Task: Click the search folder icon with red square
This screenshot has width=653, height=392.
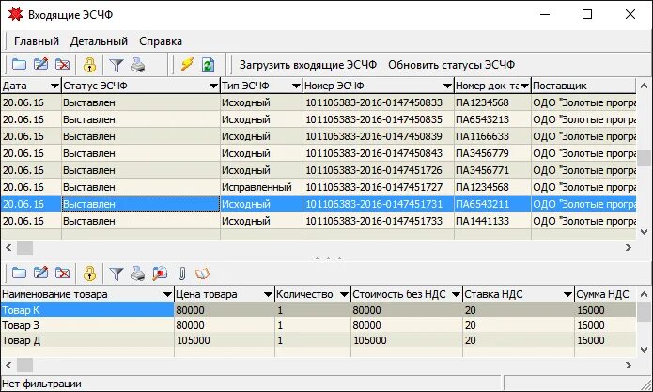Action: (160, 274)
